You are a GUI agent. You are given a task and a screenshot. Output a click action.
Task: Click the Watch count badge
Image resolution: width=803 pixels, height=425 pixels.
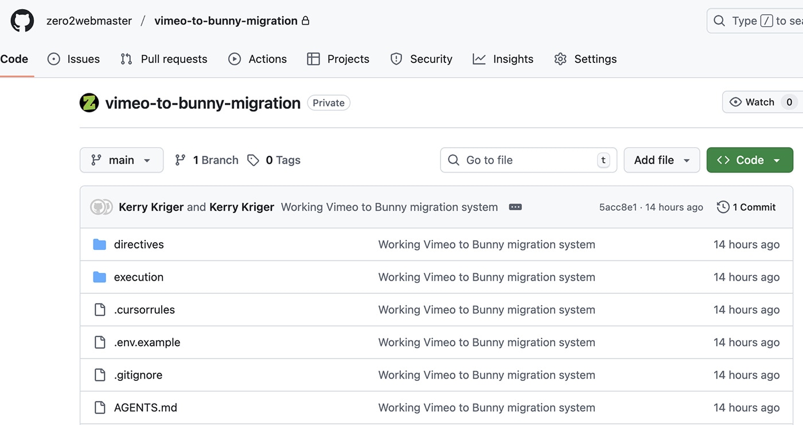[x=789, y=102]
